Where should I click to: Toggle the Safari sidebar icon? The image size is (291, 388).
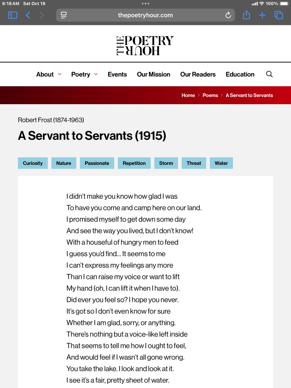[x=13, y=15]
